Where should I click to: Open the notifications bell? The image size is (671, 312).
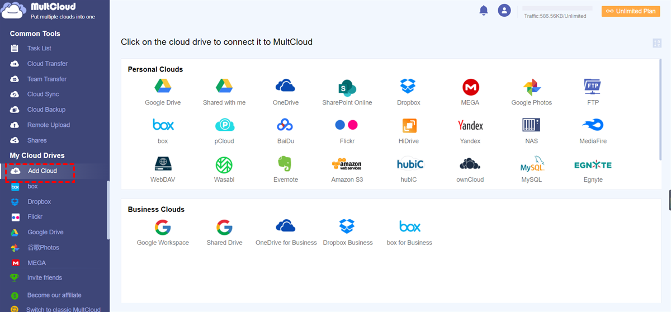[x=484, y=11]
